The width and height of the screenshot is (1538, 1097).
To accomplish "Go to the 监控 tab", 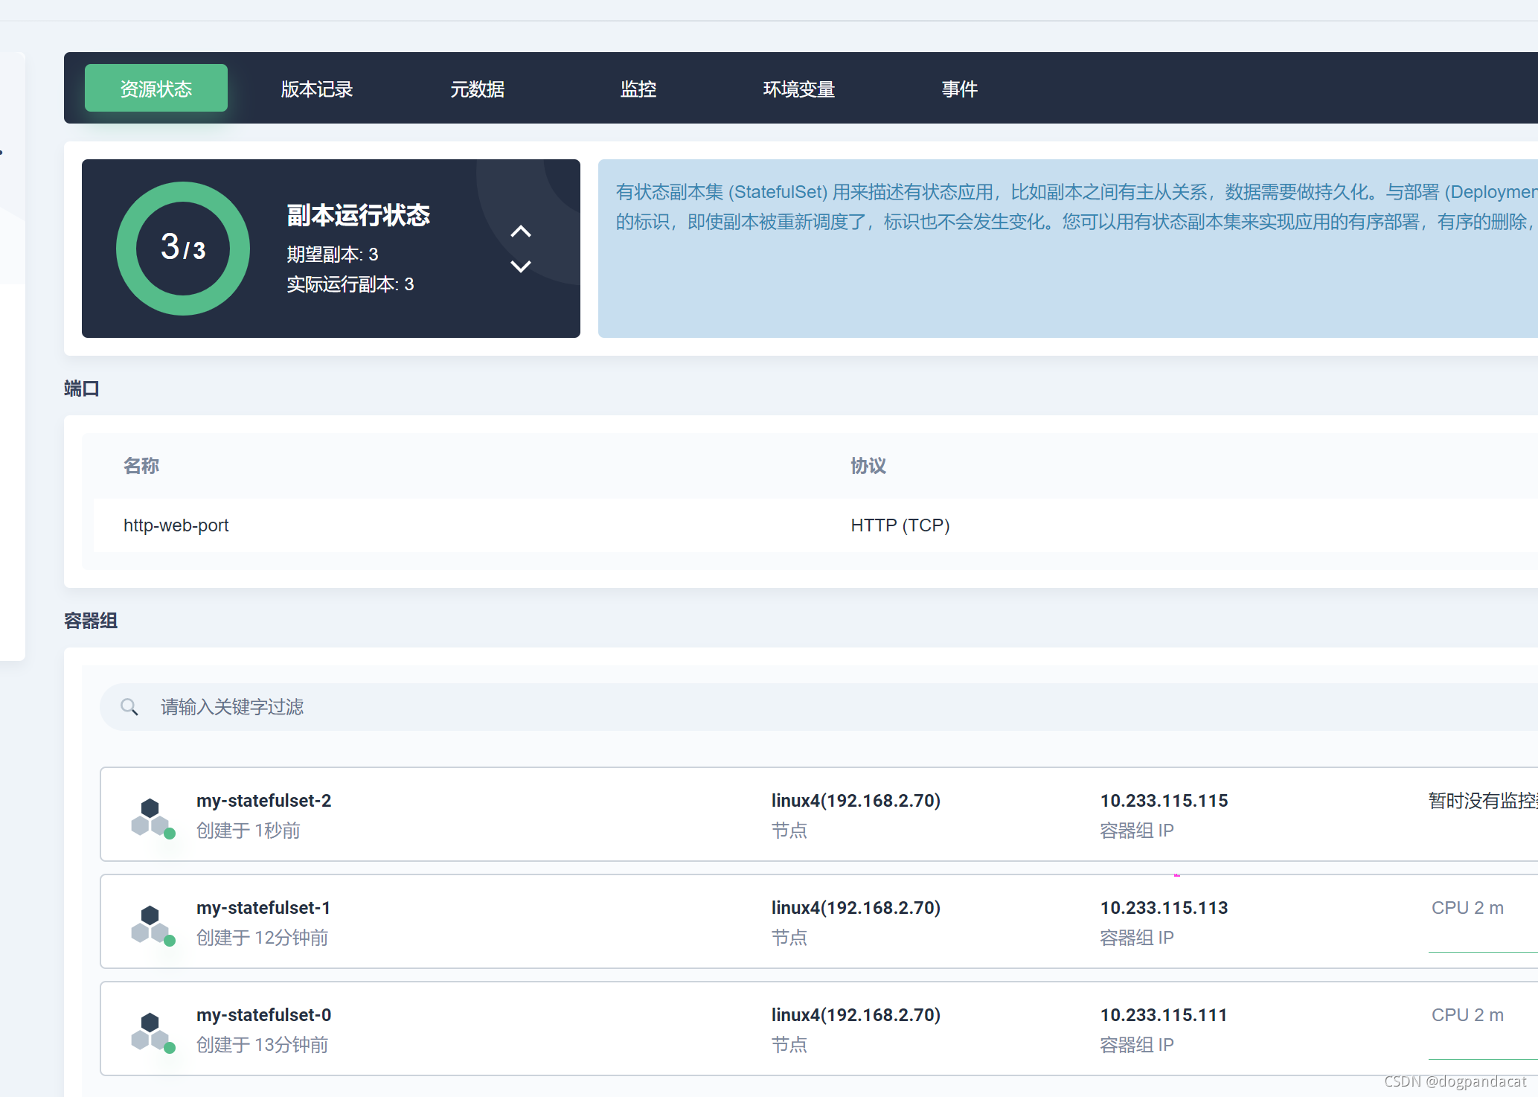I will (638, 89).
